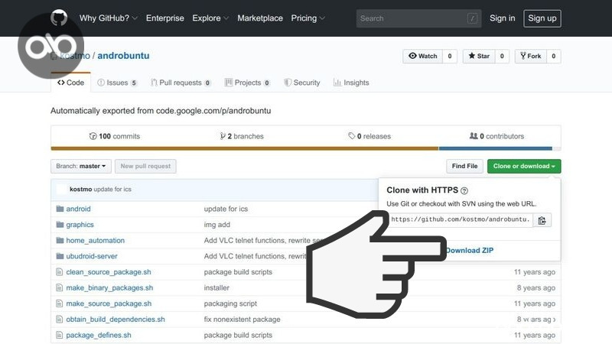
Task: Open the android folder
Action: 78,209
